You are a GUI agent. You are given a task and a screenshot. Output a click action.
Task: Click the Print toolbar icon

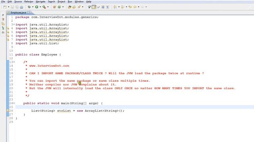pyautogui.click(x=21, y=7)
